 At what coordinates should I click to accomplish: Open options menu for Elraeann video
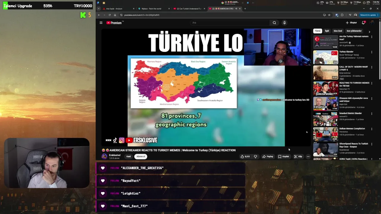click(371, 98)
